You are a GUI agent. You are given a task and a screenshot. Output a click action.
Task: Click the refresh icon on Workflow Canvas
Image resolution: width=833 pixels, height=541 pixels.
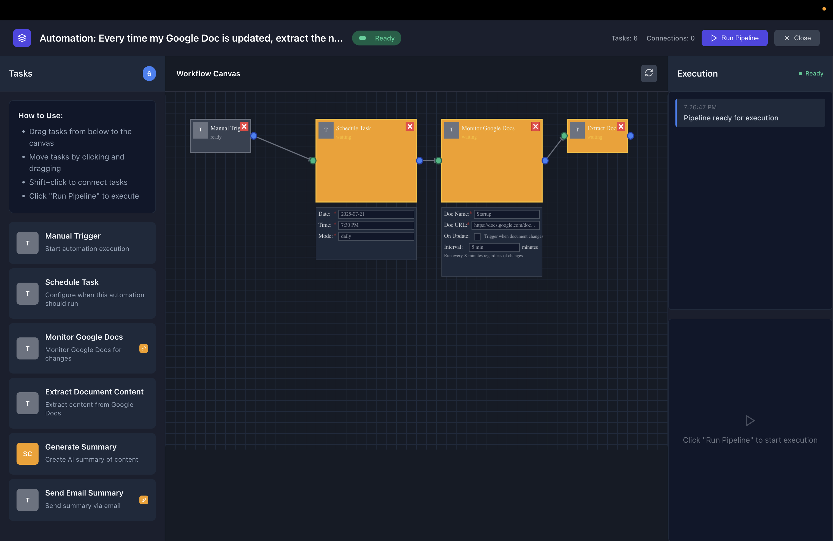click(649, 74)
